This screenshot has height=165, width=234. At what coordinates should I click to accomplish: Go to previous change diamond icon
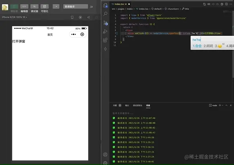(x=213, y=4)
